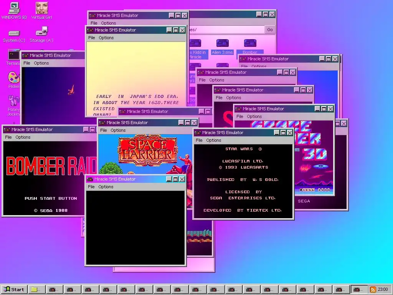Click the 'PUBLISHED BY U.S GOLD.' line

tap(243, 180)
